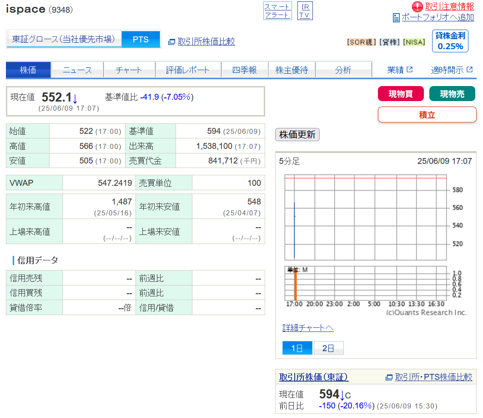Screen dimensions: 483x418
Task: Click the [貸株] label
Action: 389,42
